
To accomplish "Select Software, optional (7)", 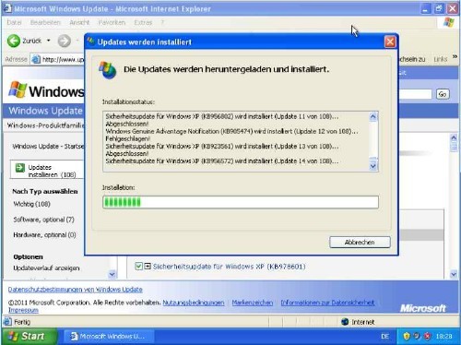I will pos(44,220).
